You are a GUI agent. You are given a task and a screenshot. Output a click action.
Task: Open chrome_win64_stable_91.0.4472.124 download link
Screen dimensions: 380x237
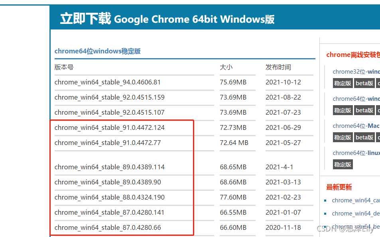click(x=109, y=127)
